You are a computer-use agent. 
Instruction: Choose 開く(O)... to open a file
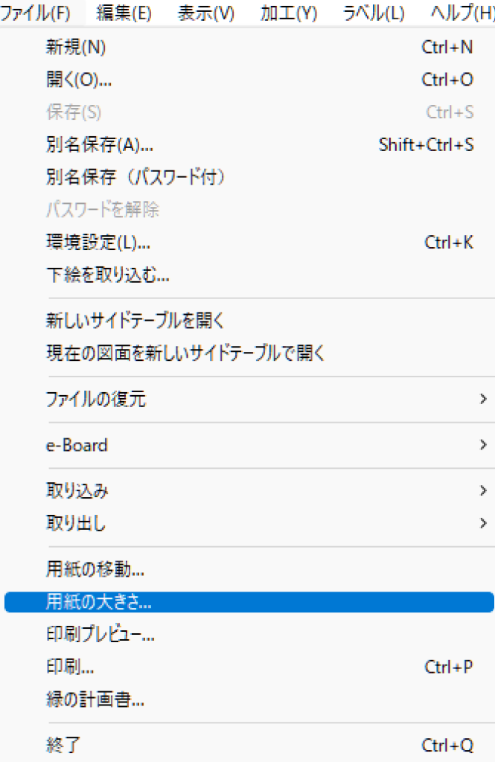coord(79,80)
